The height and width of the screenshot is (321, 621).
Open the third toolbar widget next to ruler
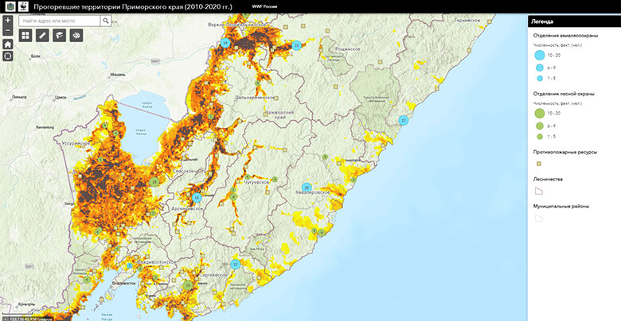tap(59, 36)
